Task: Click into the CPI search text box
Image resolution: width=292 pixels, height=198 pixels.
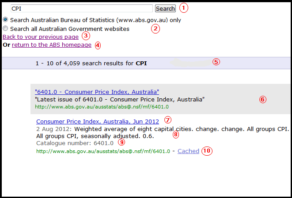Action: tap(81, 8)
